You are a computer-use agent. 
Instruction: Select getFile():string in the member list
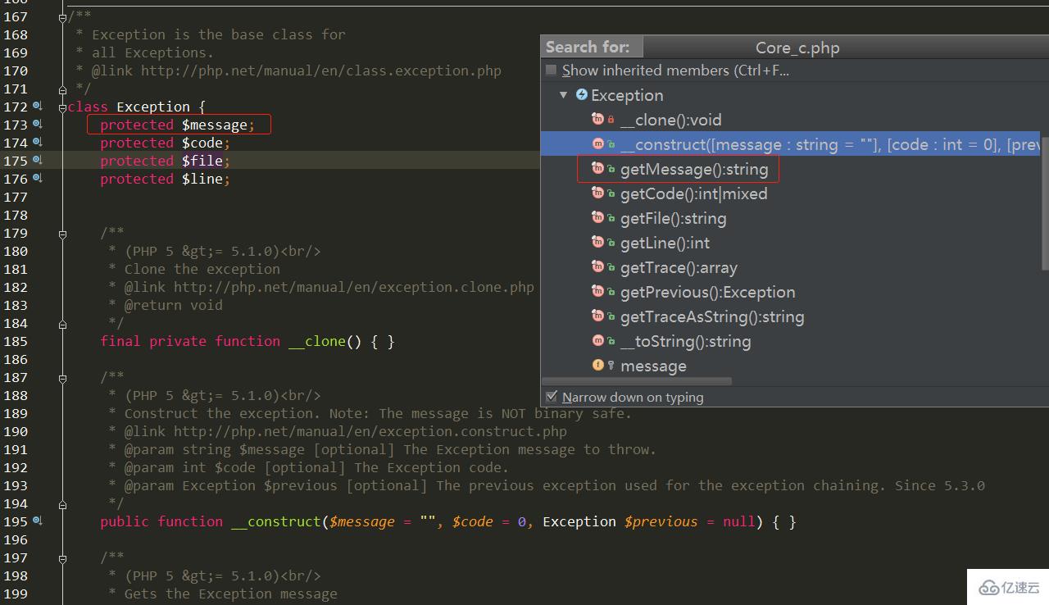(x=674, y=219)
